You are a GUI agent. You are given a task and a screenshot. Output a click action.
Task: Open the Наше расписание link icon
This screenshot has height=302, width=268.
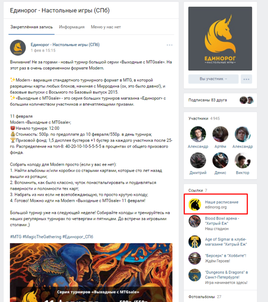195,205
